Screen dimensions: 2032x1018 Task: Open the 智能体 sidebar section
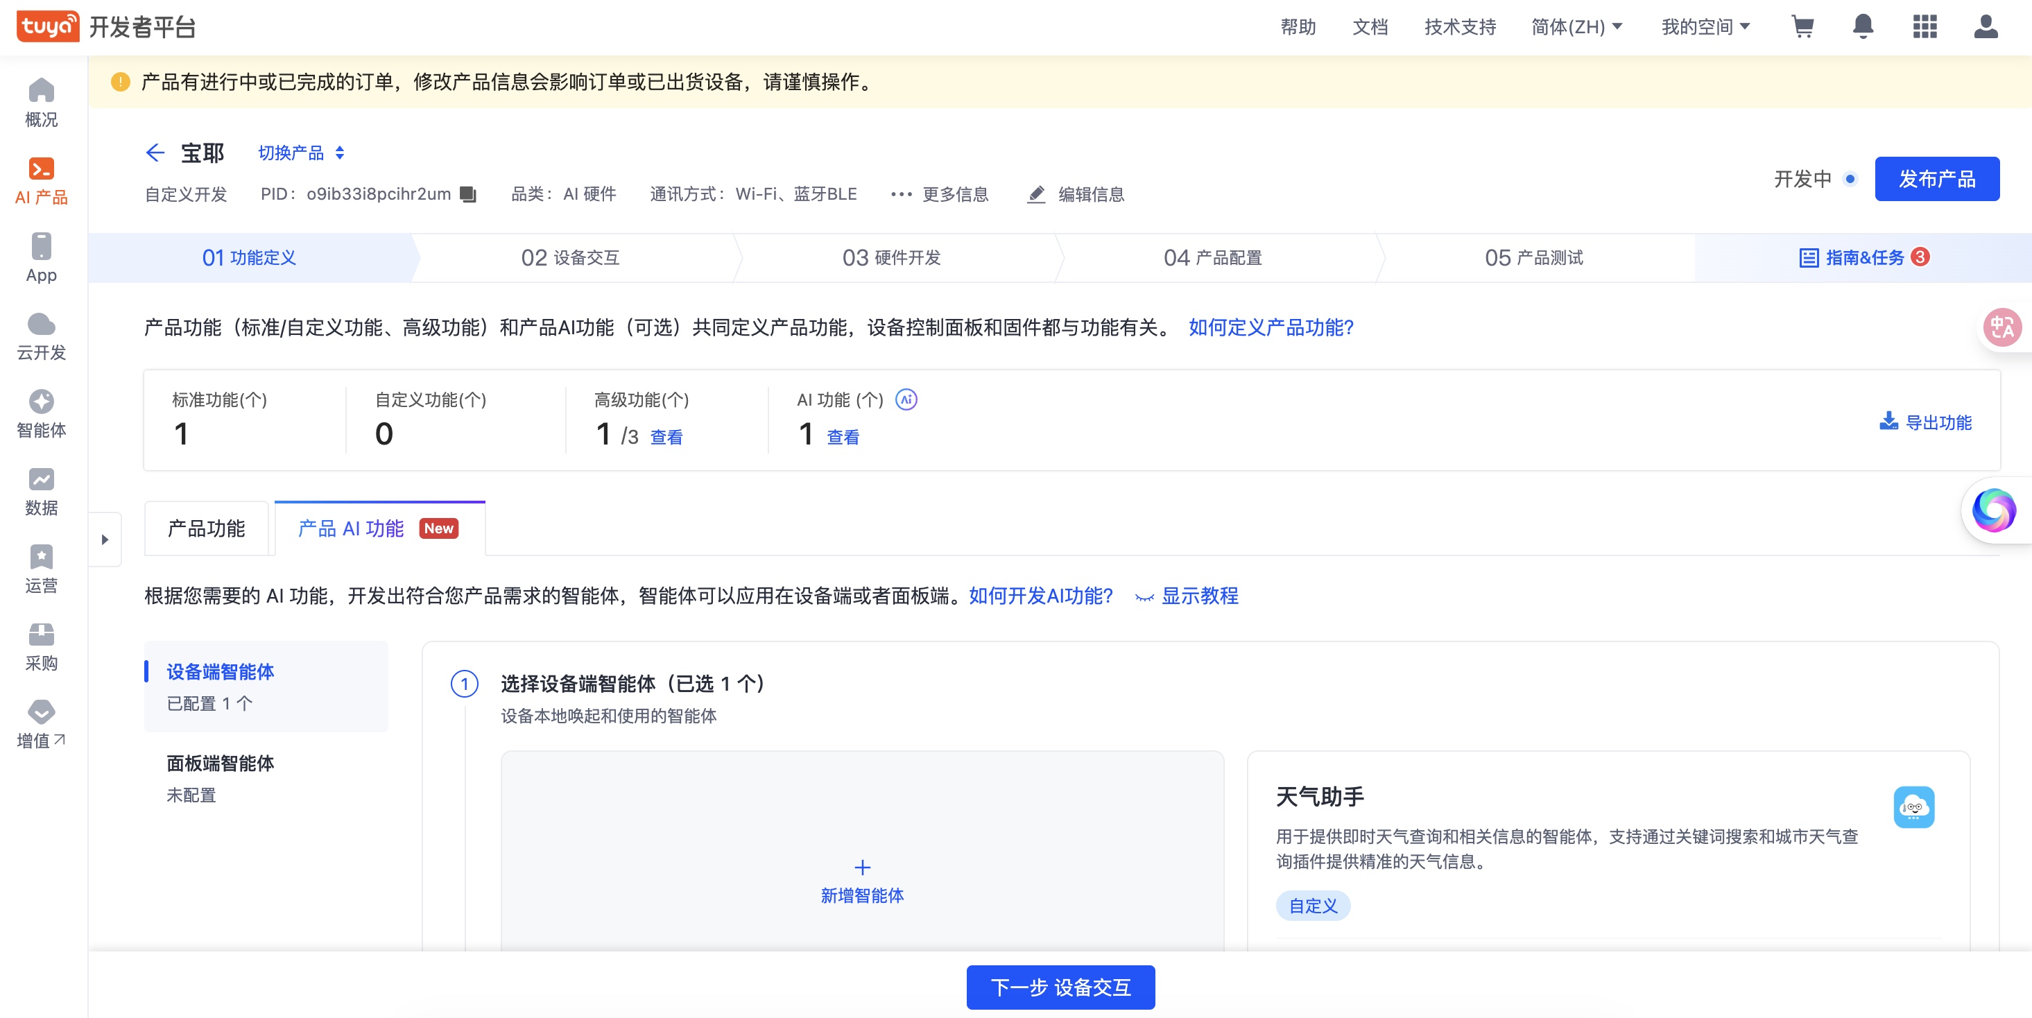[41, 413]
